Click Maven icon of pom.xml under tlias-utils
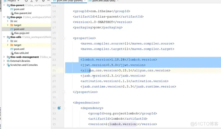 click(12, 49)
